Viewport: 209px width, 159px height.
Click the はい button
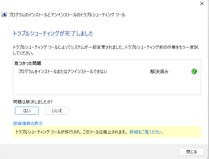[x=27, y=110]
